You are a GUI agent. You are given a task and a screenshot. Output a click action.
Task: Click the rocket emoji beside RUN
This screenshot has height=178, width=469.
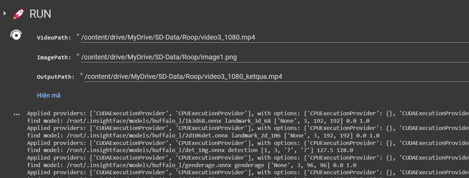pyautogui.click(x=19, y=14)
